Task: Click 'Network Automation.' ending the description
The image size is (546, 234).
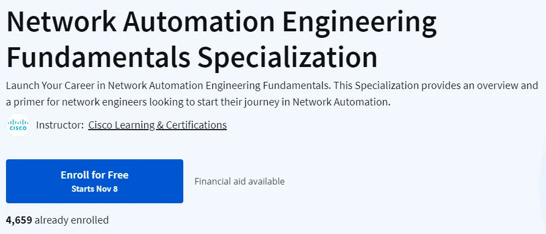Action: pos(342,102)
